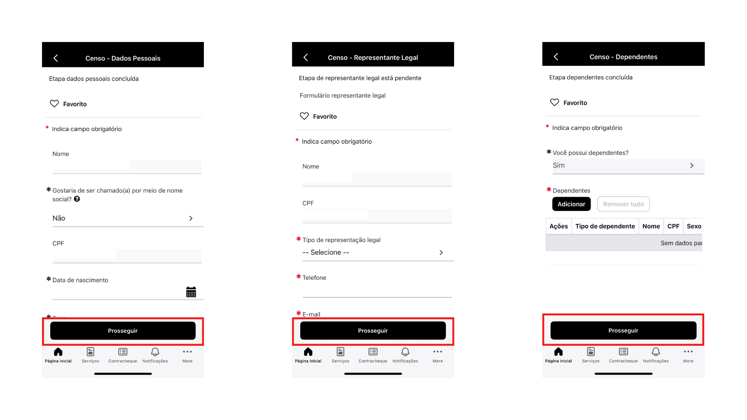This screenshot has height=420, width=747.
Task: Toggle Favorito heart on Dependentes screen
Action: click(554, 103)
